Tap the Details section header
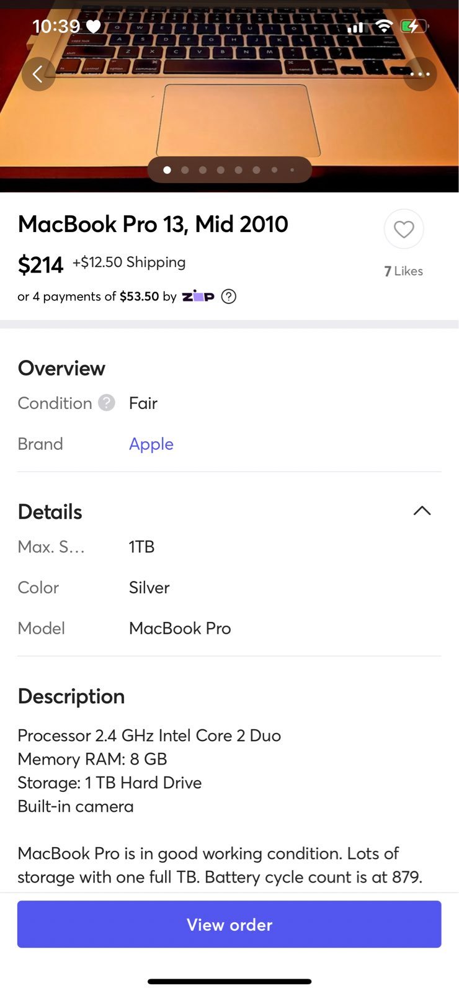The image size is (459, 993). (50, 512)
